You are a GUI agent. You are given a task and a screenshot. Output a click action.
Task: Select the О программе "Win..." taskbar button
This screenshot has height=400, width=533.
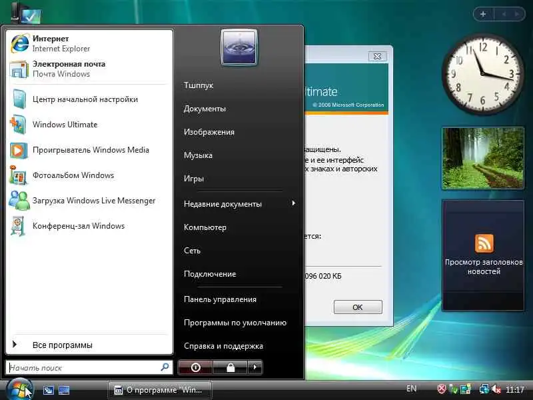coord(160,390)
